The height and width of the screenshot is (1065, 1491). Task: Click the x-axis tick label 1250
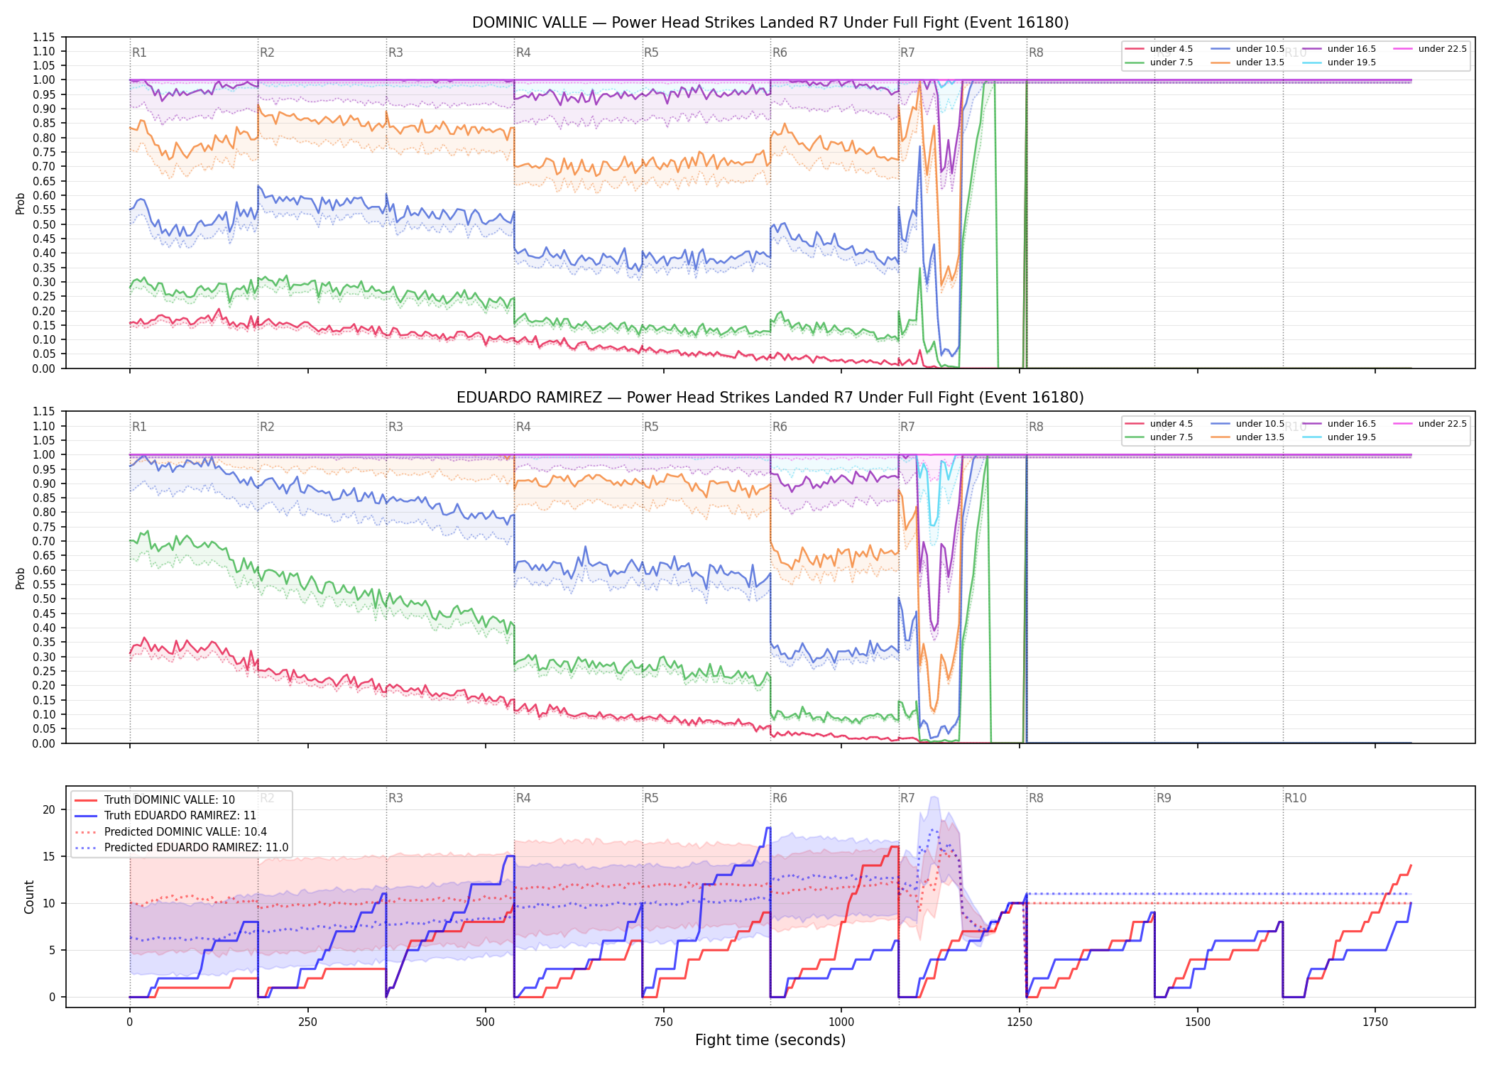tap(1020, 1022)
